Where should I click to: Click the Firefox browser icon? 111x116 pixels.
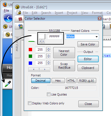[x=5, y=4]
